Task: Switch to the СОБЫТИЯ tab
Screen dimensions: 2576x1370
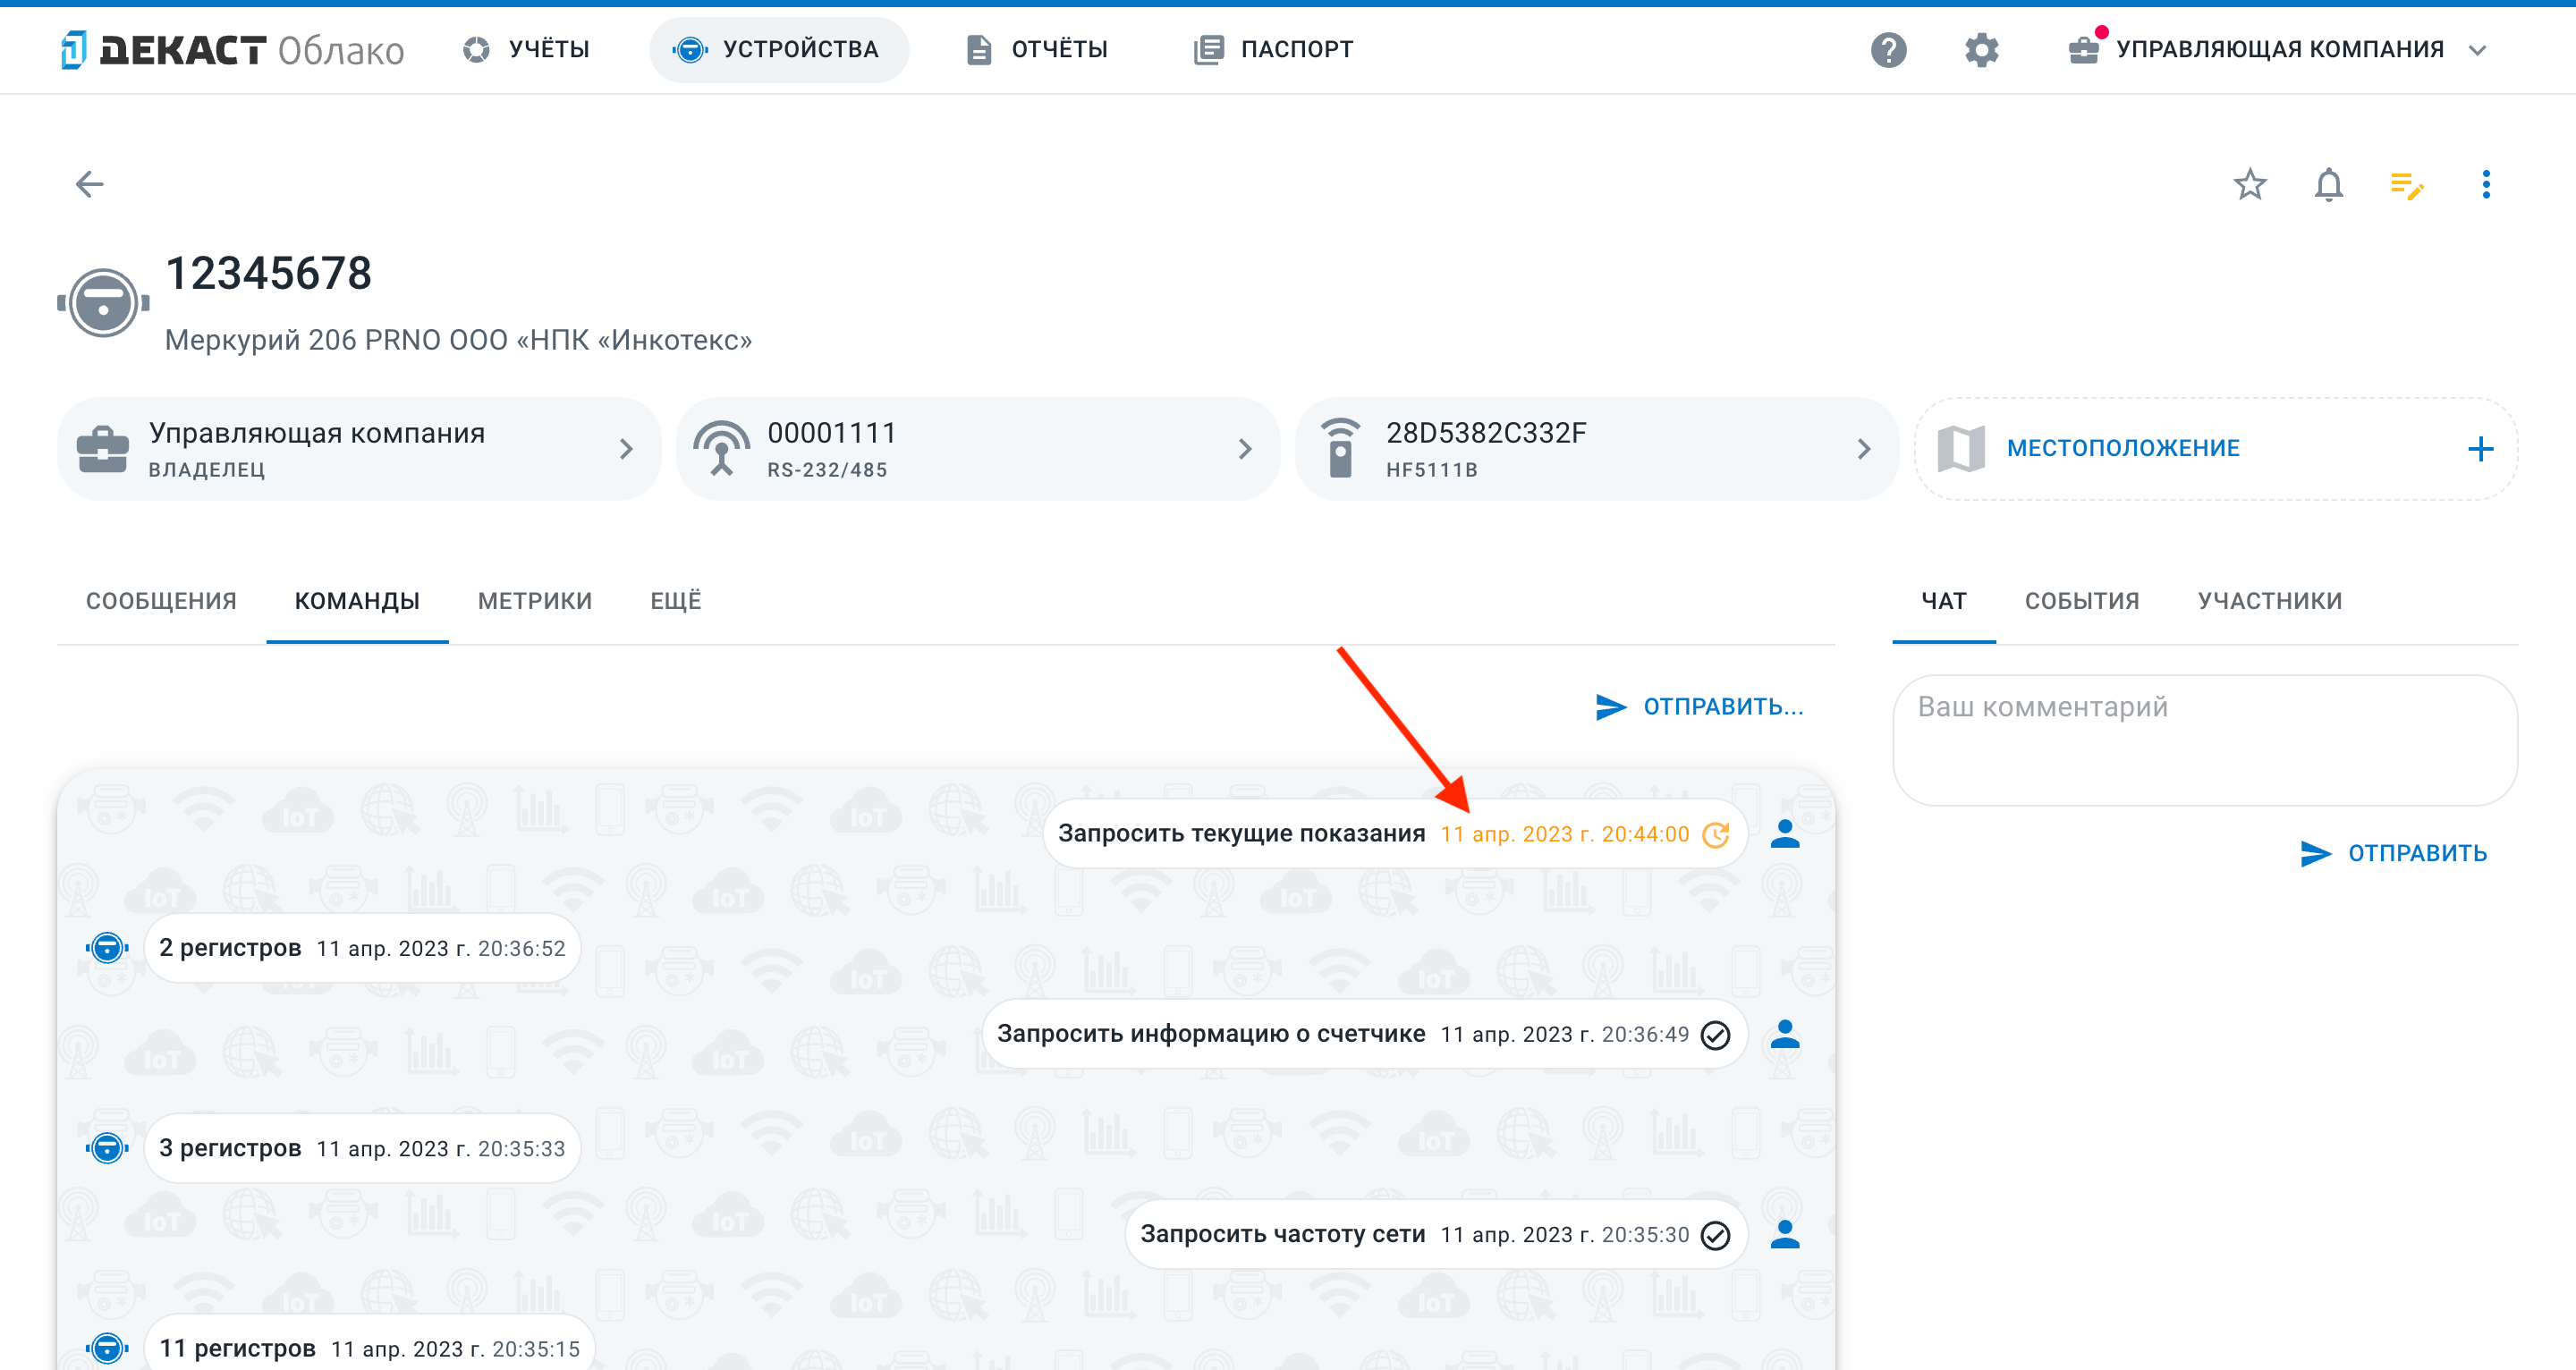Action: tap(2082, 601)
